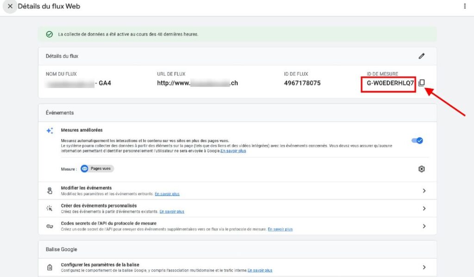Click the sparkle Mesures améliorées icon
474x277 pixels.
tap(50, 131)
